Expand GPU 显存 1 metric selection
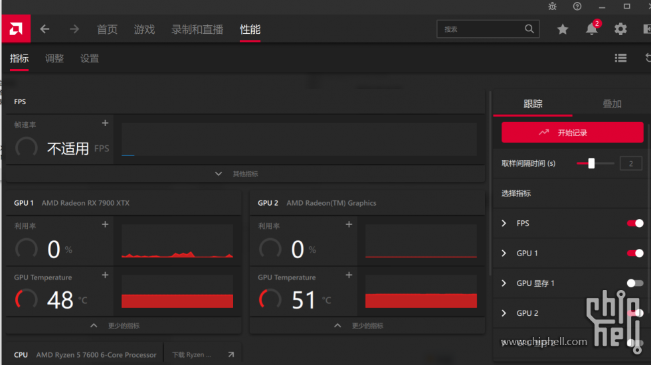Screen dimensions: 651x365 [x=504, y=283]
